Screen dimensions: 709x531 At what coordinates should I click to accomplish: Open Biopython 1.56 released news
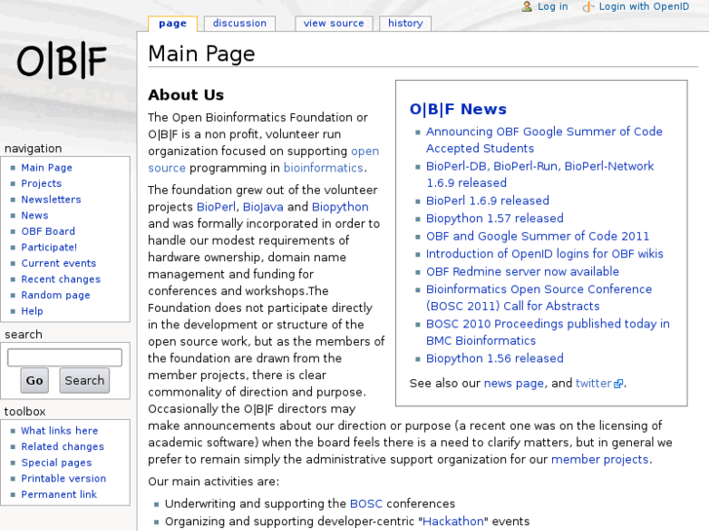pyautogui.click(x=494, y=359)
